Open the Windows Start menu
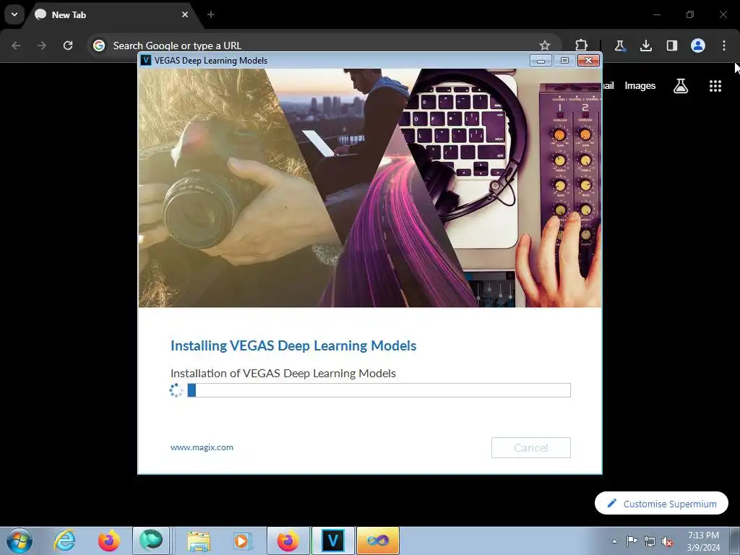The image size is (740, 555). (x=20, y=541)
